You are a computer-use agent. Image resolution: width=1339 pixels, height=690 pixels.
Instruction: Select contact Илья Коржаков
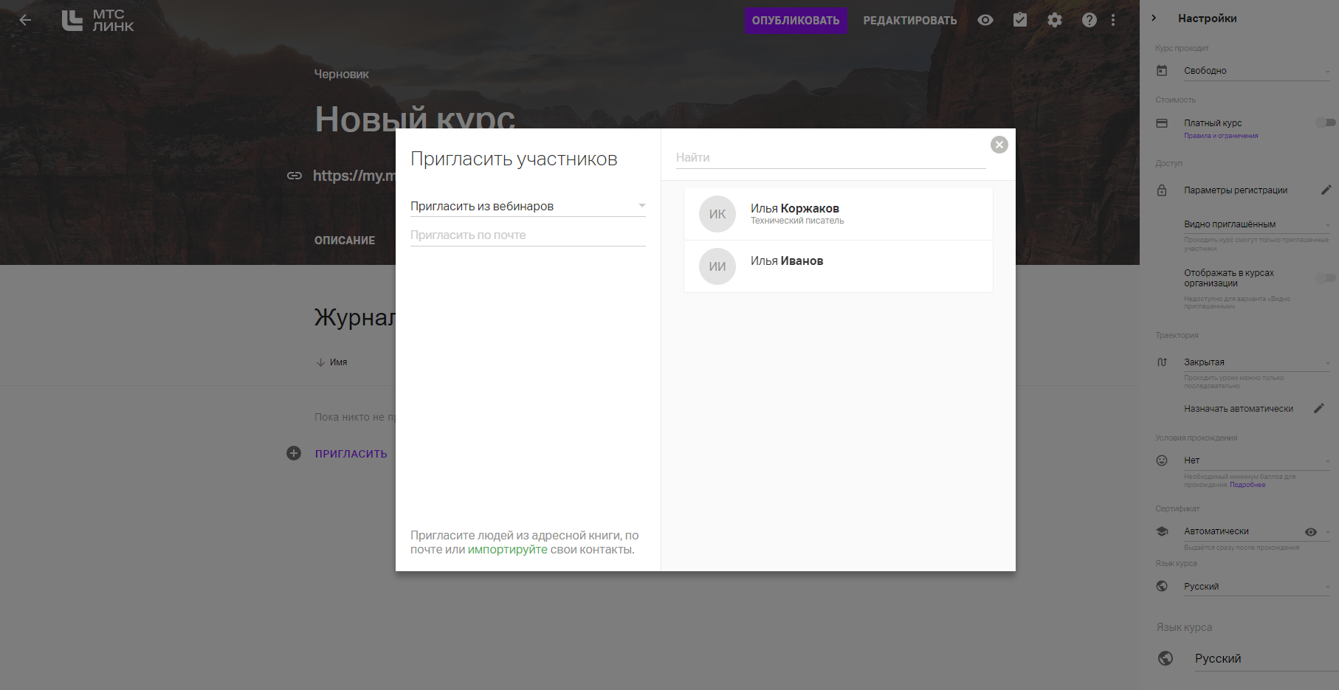pos(838,214)
